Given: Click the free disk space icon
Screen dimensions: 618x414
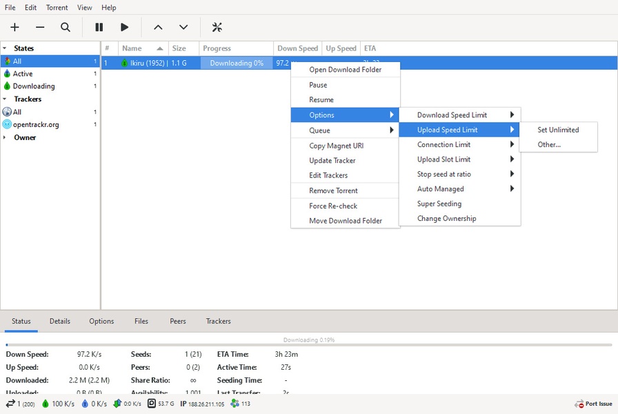Looking at the screenshot, I should 152,404.
